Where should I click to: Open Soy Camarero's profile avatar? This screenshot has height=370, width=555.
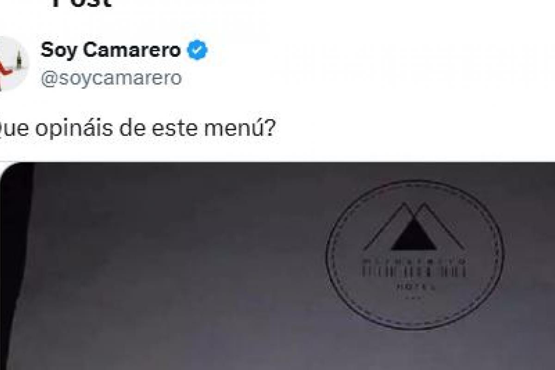tap(13, 64)
